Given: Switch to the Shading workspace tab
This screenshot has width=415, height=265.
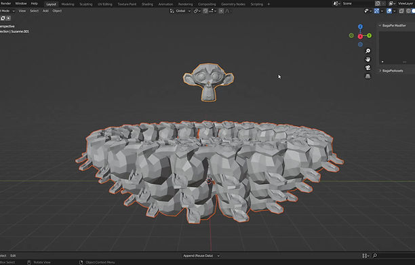Looking at the screenshot, I should click(x=147, y=4).
